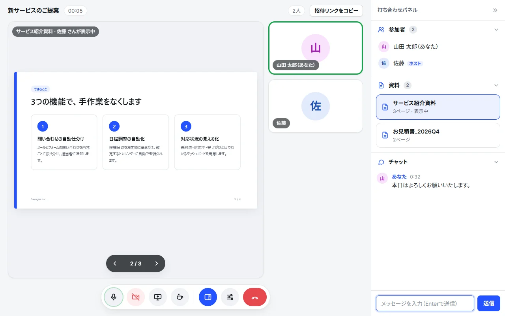Click the 山 avatar beside the chat message
The width and height of the screenshot is (505, 316).
382,178
